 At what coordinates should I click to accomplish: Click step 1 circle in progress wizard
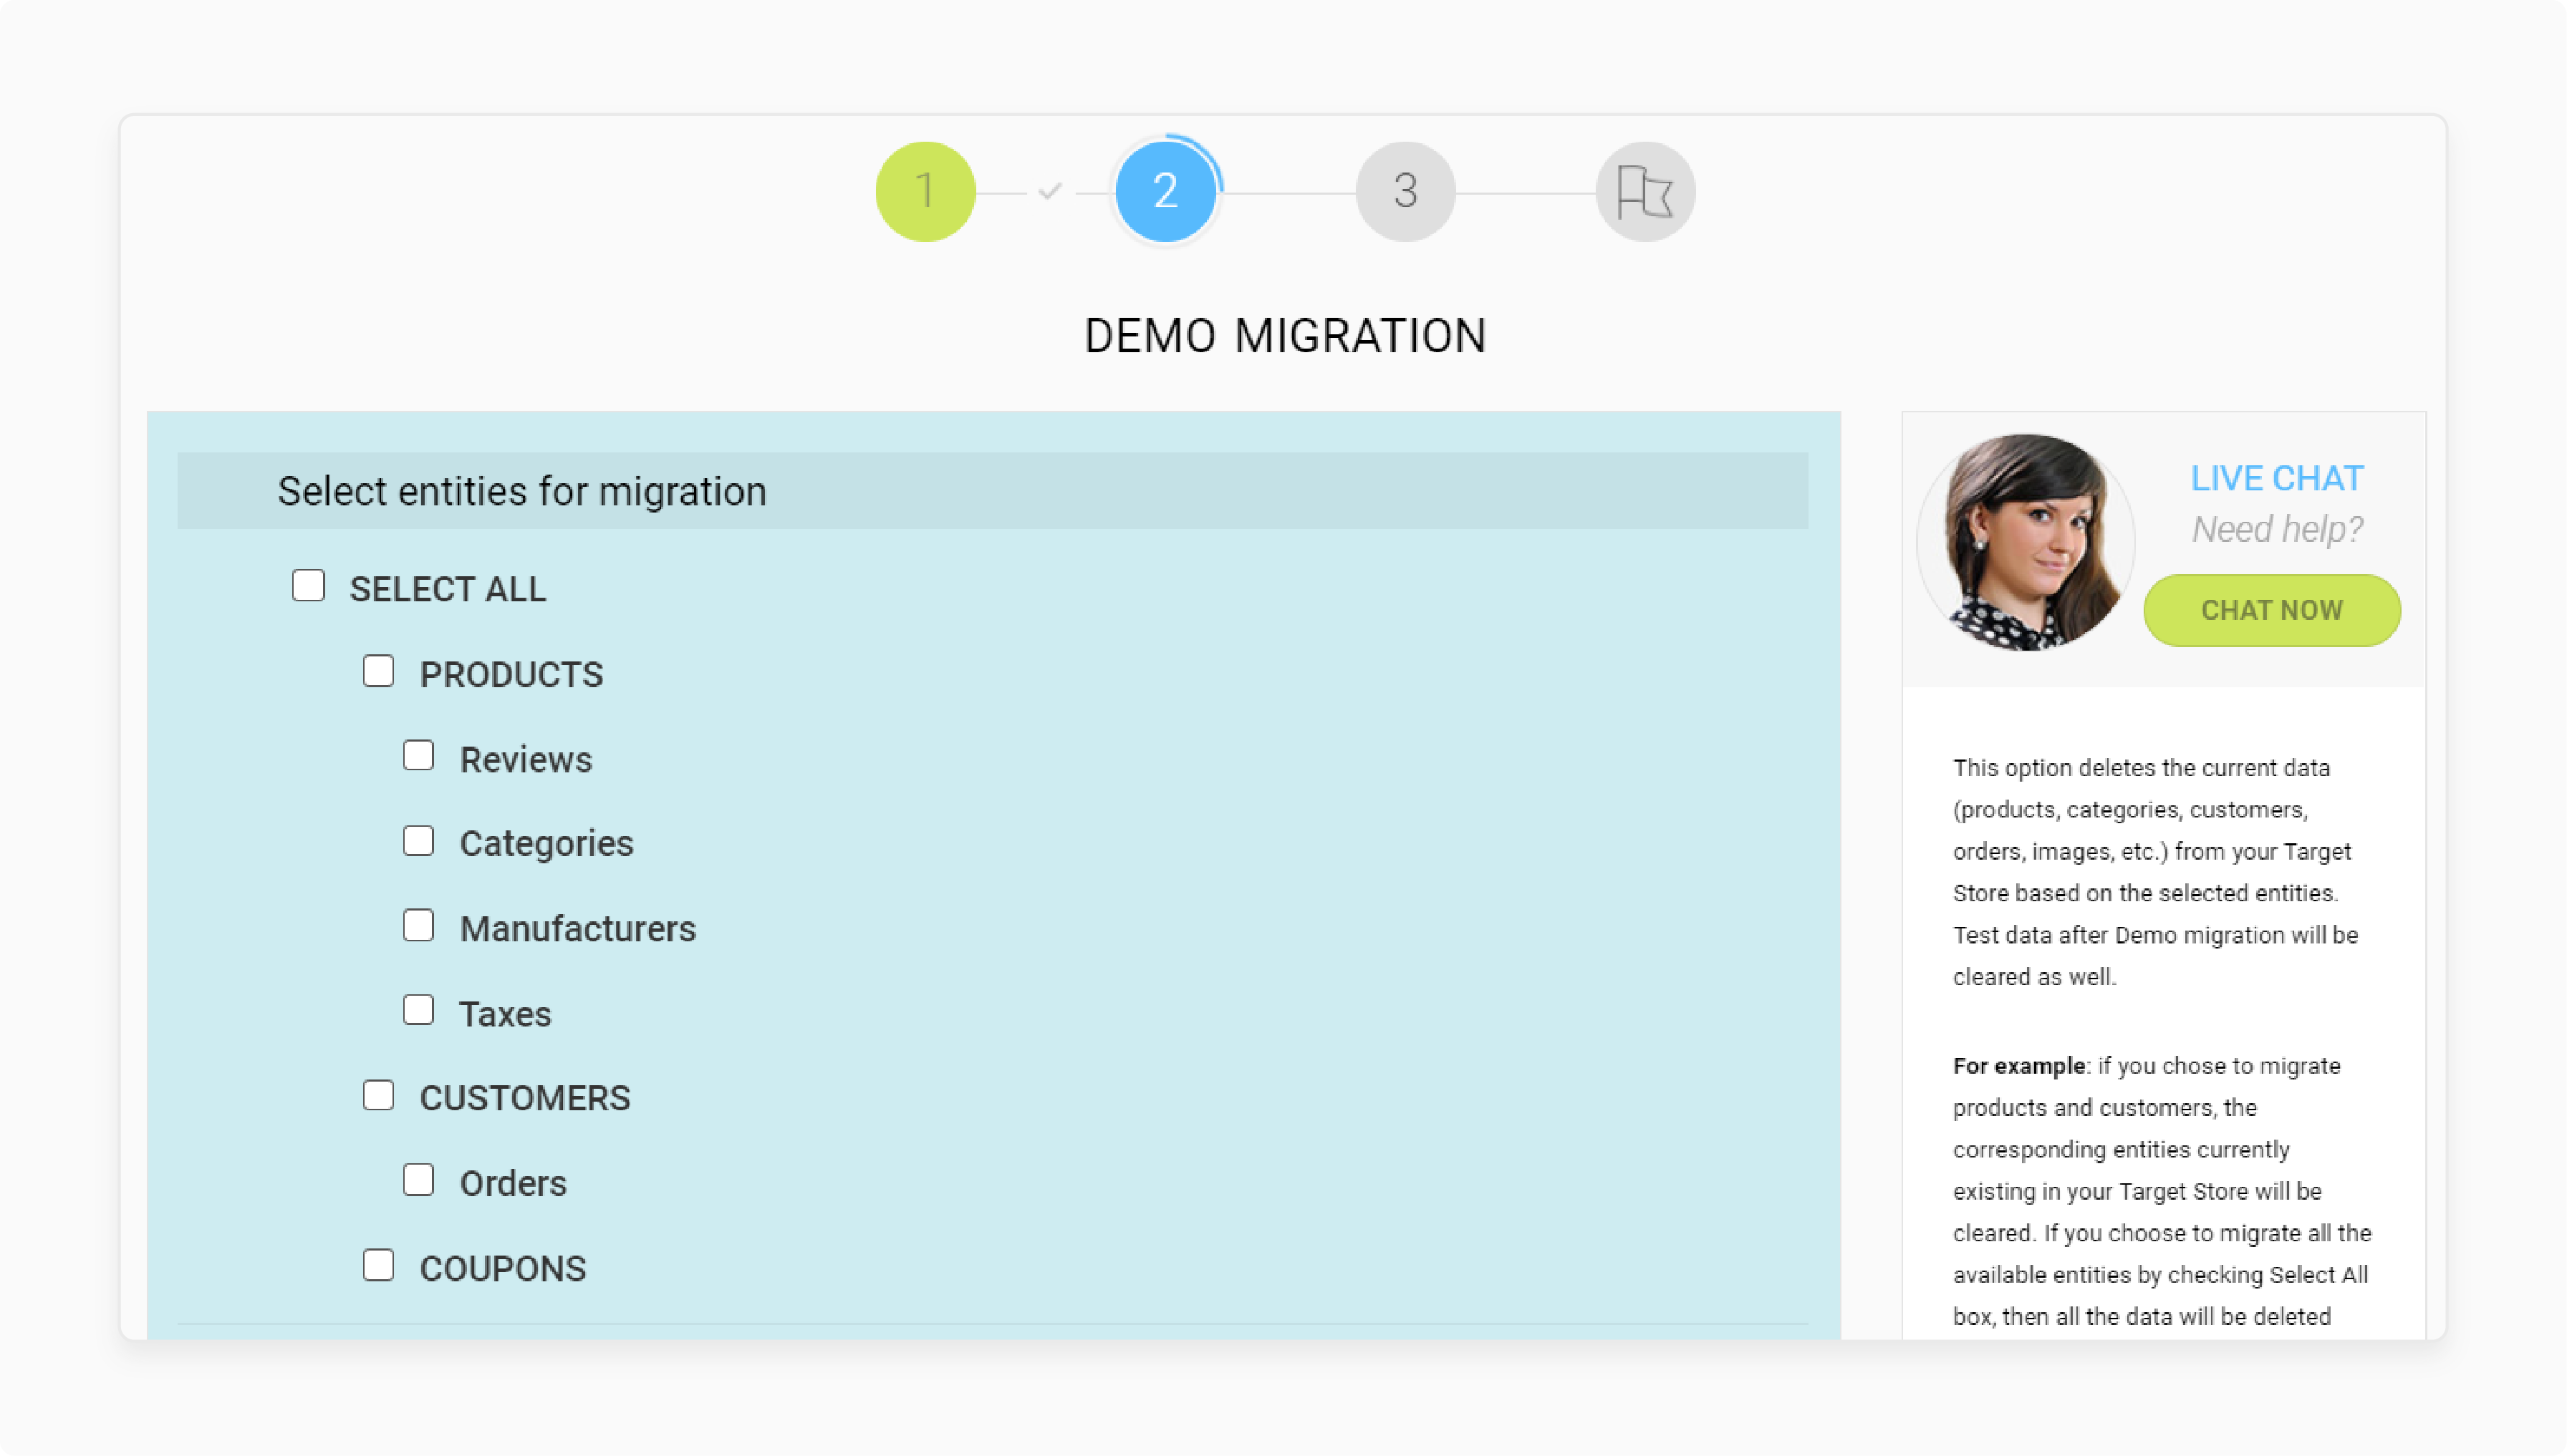pos(925,191)
